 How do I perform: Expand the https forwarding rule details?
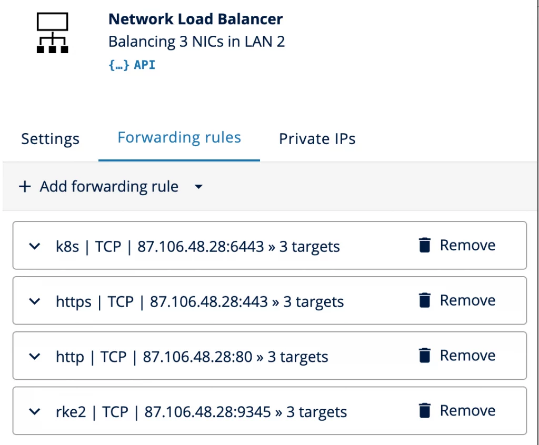34,301
